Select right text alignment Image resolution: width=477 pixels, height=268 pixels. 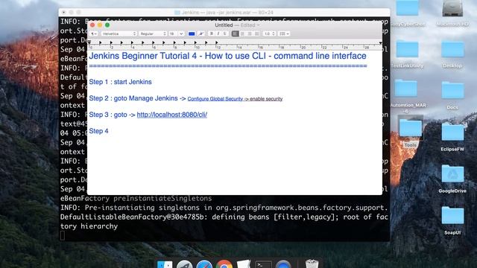[x=250, y=33]
